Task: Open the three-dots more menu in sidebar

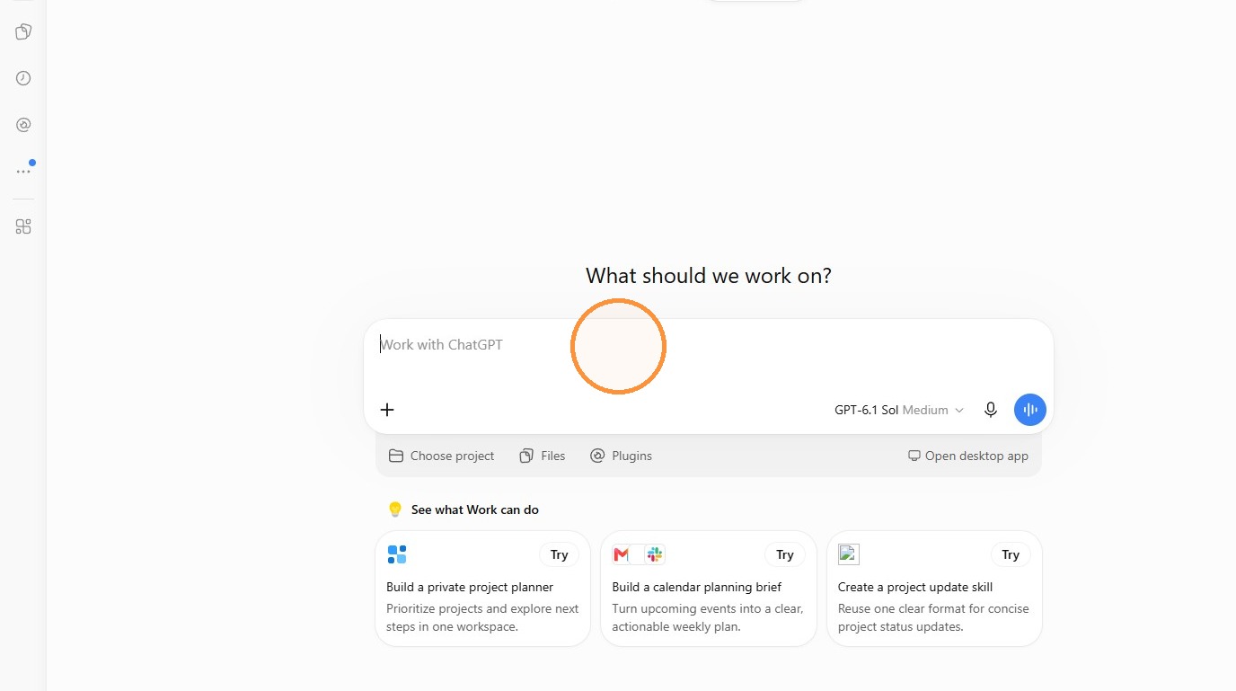Action: (x=23, y=171)
